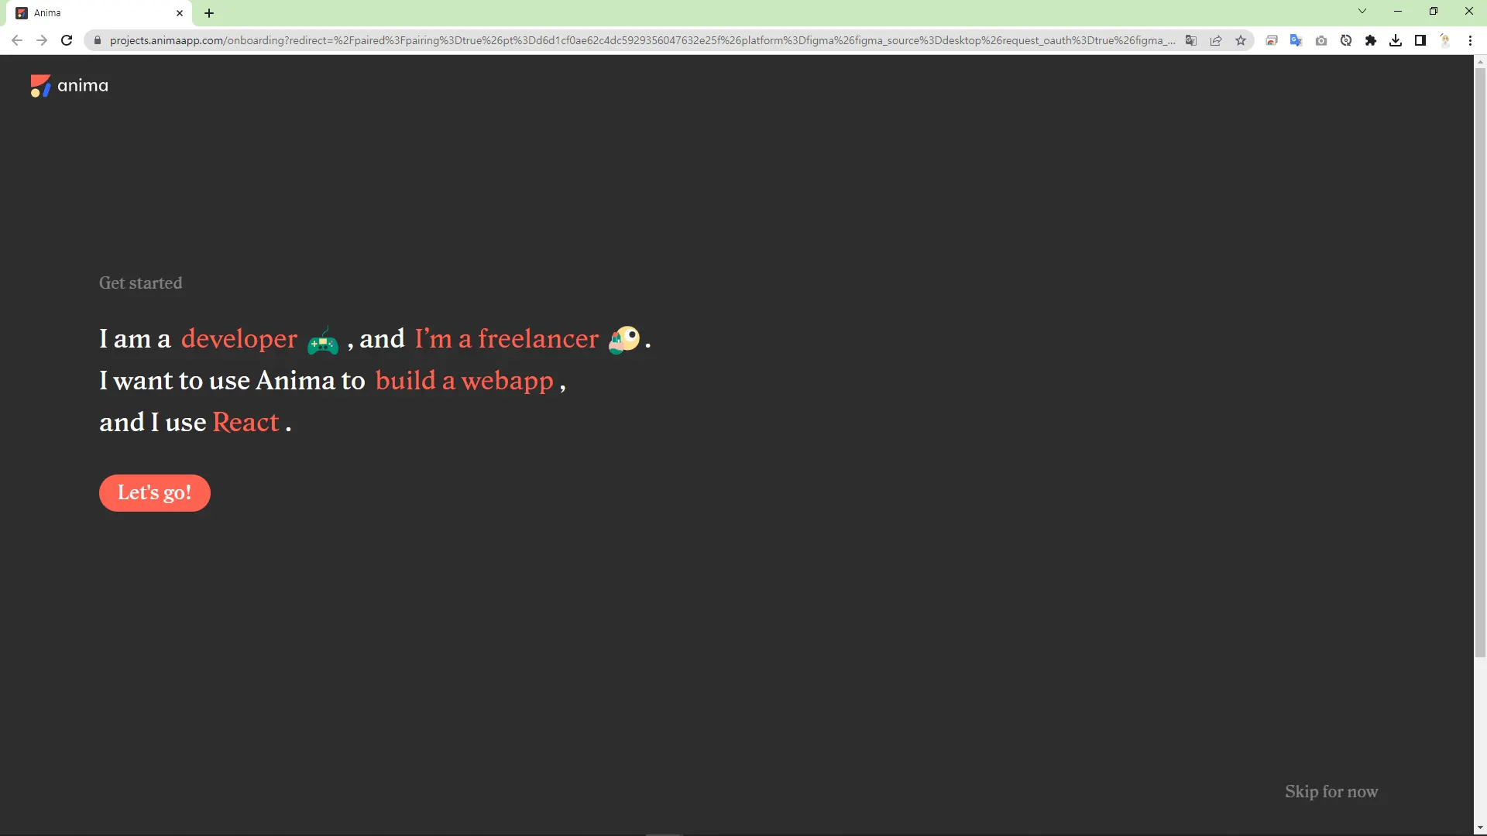Change the "I'm a freelancer" selection
1487x836 pixels.
[x=507, y=339]
